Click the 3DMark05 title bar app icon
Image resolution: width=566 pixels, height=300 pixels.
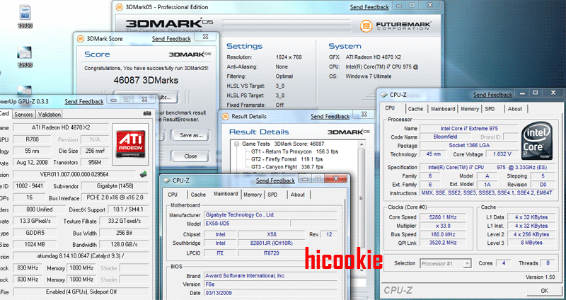tap(120, 7)
